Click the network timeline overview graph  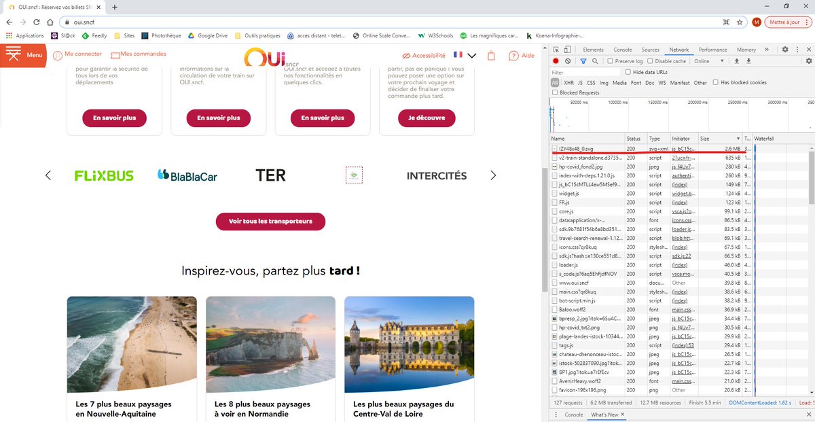pos(682,116)
